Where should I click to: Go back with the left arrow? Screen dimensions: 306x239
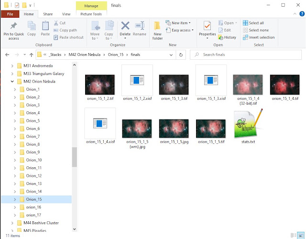tap(7, 55)
